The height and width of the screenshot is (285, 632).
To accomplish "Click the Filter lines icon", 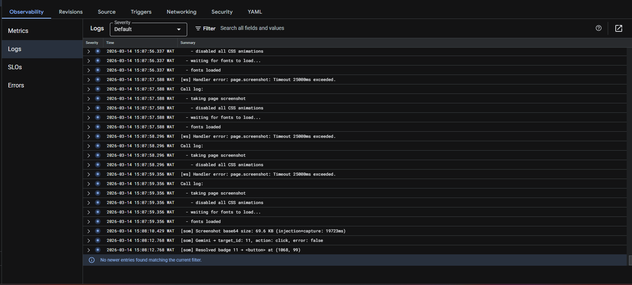I will 198,28.
